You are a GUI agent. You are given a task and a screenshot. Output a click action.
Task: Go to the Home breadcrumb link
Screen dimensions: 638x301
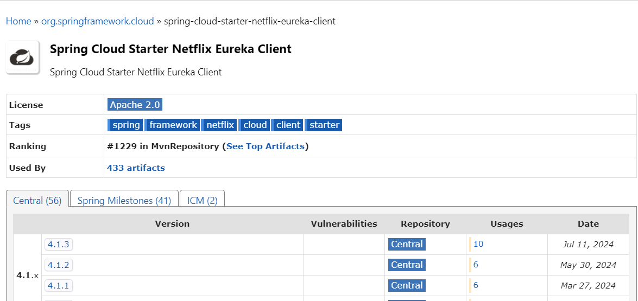click(18, 21)
